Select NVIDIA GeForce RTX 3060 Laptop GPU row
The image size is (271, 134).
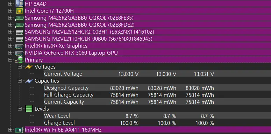pyautogui.click(x=148, y=53)
